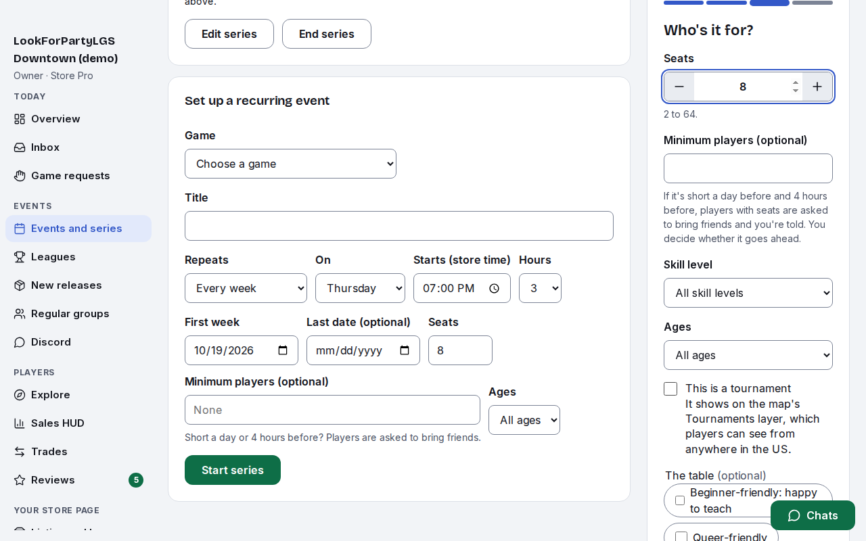This screenshot has height=541, width=866.
Task: Click the Explore compass icon
Action: point(20,395)
